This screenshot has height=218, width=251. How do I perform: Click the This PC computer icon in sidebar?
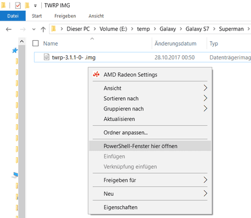coord(15,175)
